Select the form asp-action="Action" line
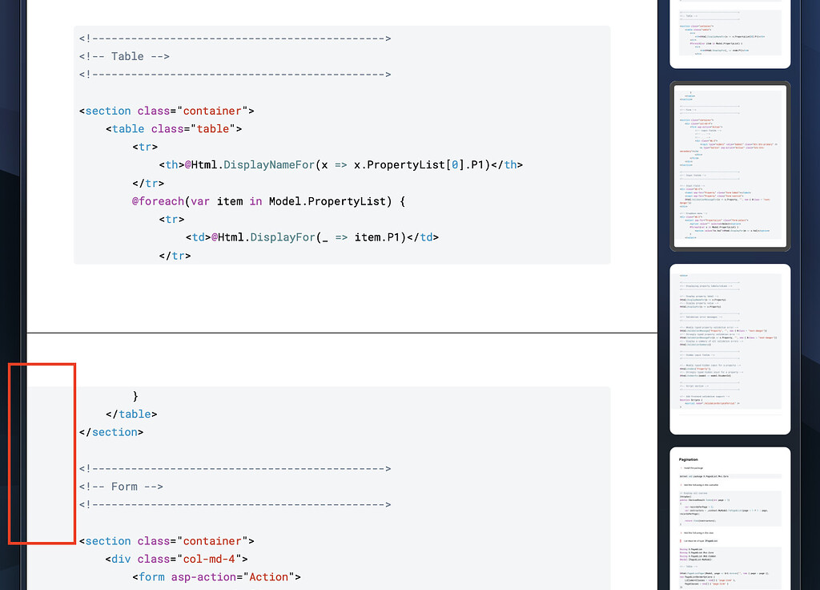This screenshot has height=590, width=820. tap(215, 576)
